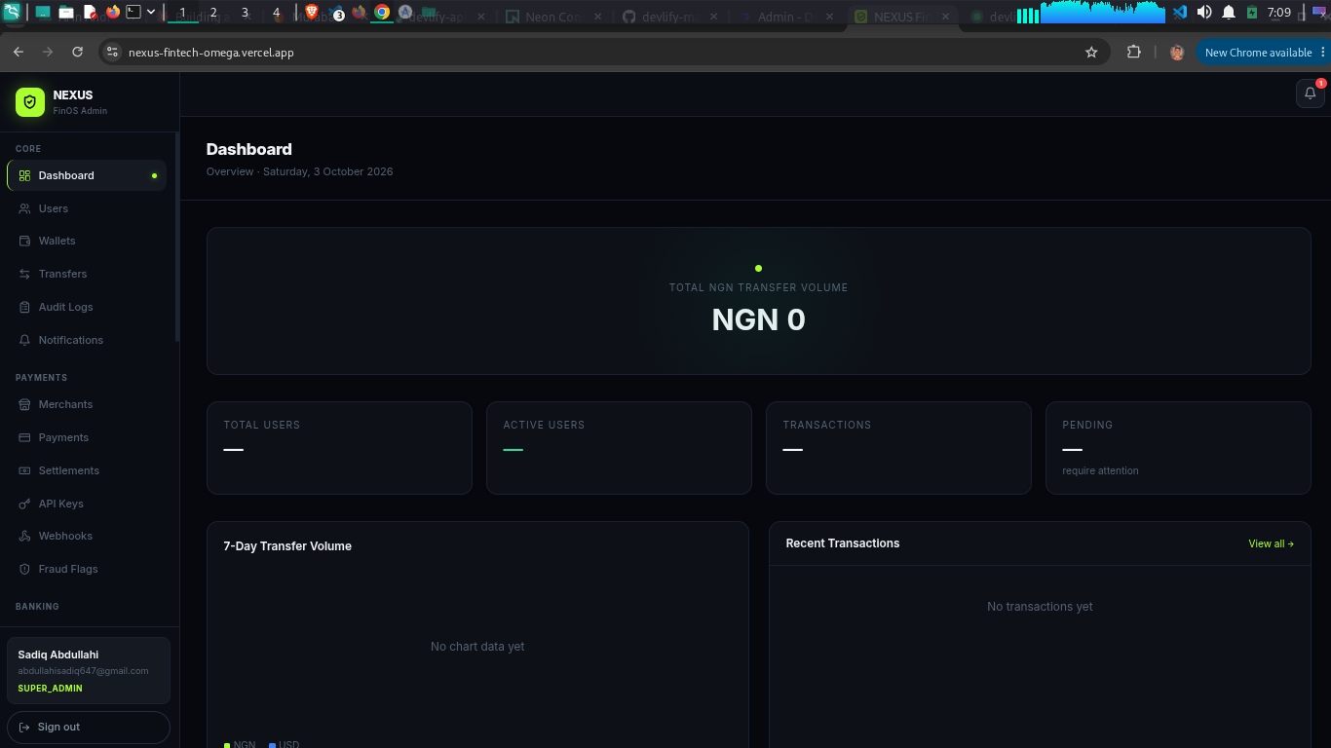Screen dimensions: 1331x748
Task: Close the NEXUS Fintech tab
Action: point(945,17)
